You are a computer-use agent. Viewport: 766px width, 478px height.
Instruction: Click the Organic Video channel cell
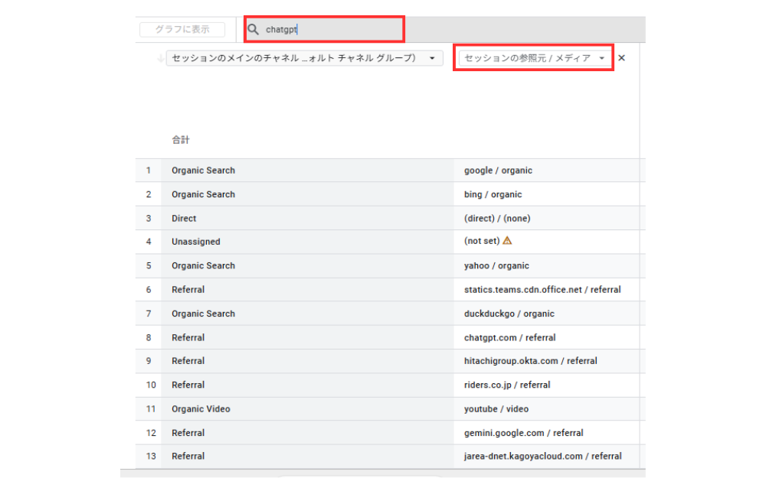tap(201, 409)
